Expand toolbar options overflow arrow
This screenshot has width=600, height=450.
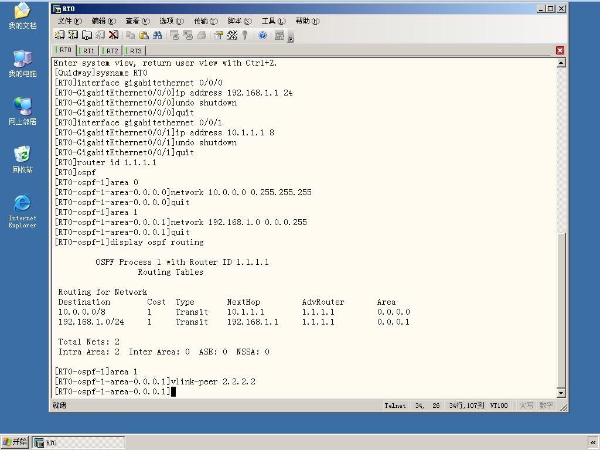coord(291,38)
